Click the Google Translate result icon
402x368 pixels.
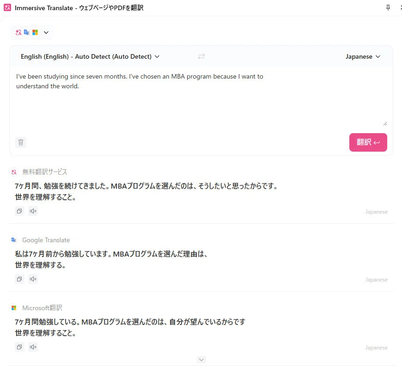14,240
